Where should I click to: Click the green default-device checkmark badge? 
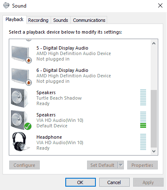pos(28,127)
